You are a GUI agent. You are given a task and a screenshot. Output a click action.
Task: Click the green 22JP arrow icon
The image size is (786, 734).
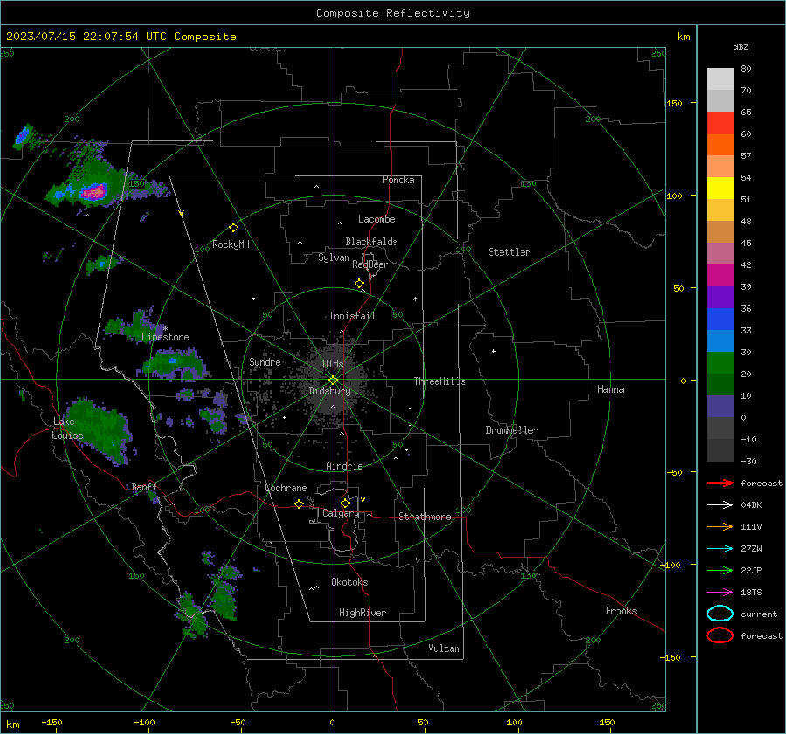coord(720,570)
